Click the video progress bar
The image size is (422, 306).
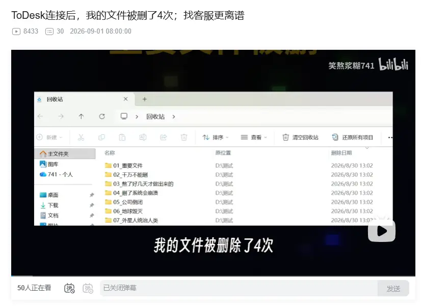[213, 276]
